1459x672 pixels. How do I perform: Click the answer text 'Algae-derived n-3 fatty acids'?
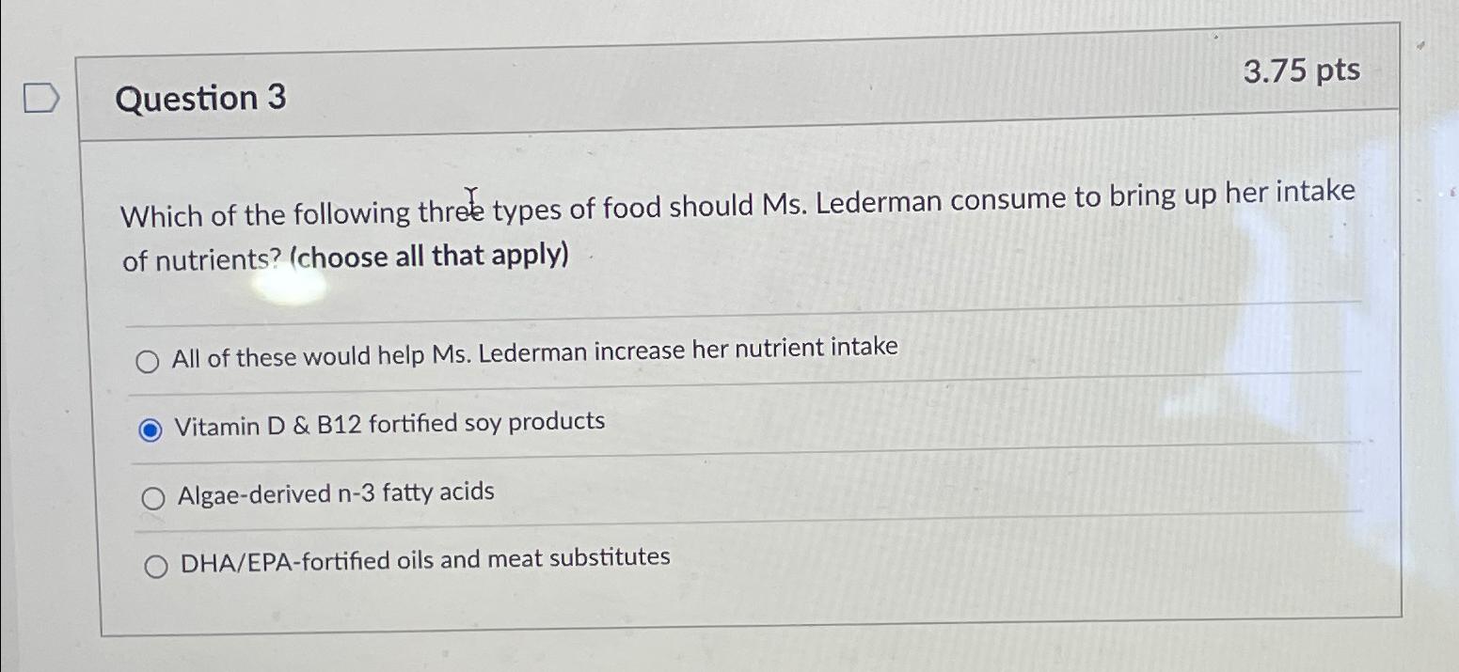point(333,492)
